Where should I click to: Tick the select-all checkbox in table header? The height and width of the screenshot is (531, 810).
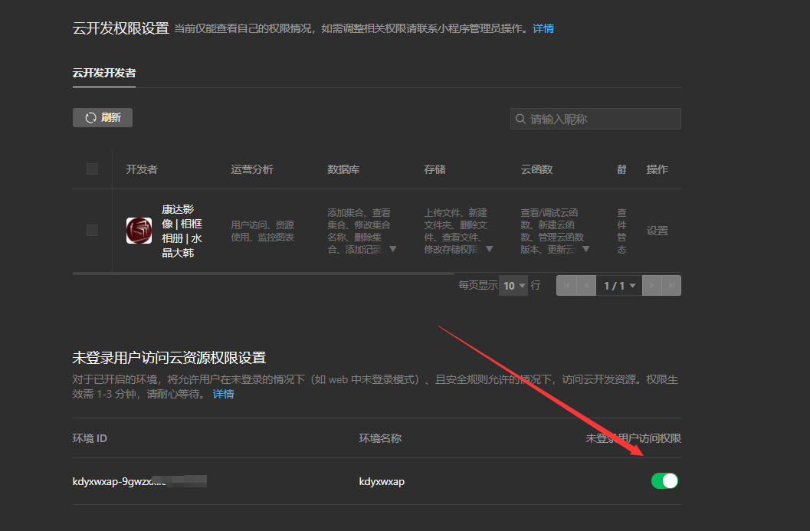(x=92, y=169)
